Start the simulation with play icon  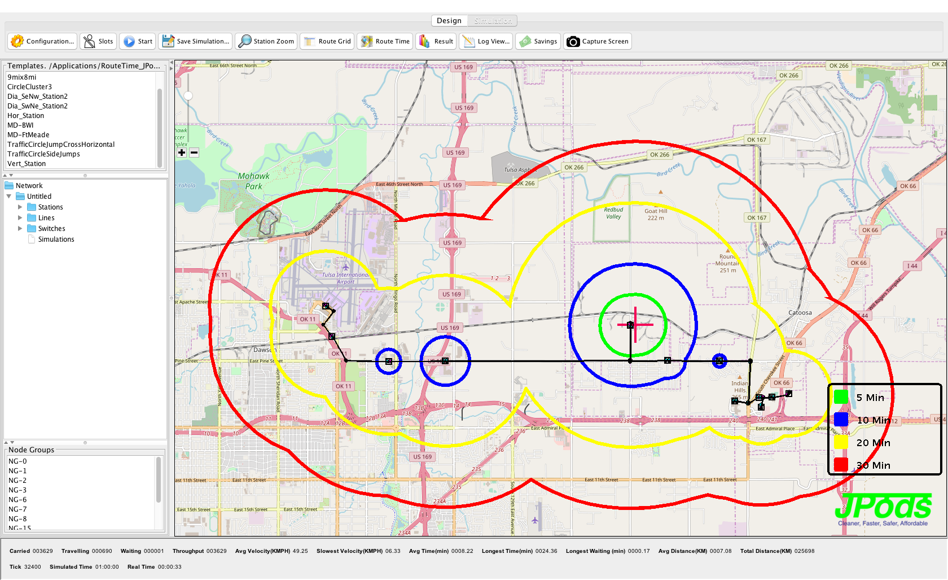138,41
